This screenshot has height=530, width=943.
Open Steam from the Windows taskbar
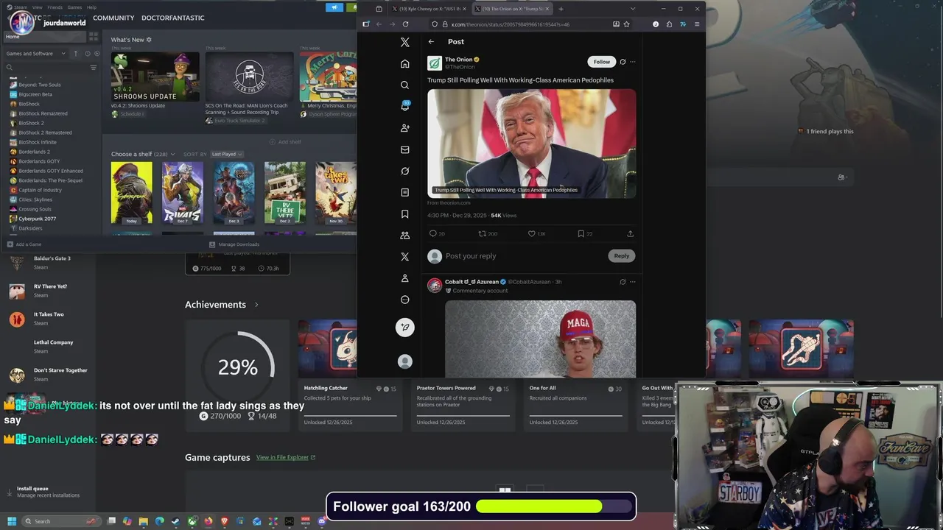click(x=175, y=521)
